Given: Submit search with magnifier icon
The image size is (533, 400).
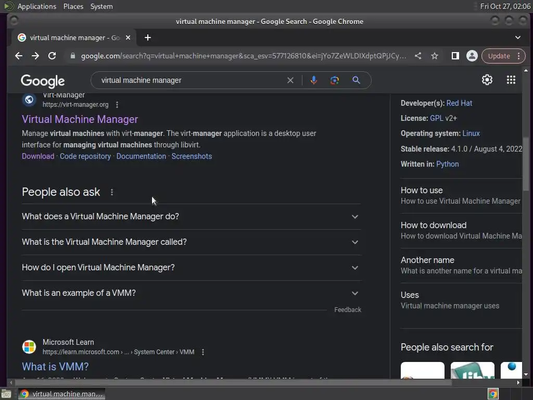Looking at the screenshot, I should [x=356, y=80].
